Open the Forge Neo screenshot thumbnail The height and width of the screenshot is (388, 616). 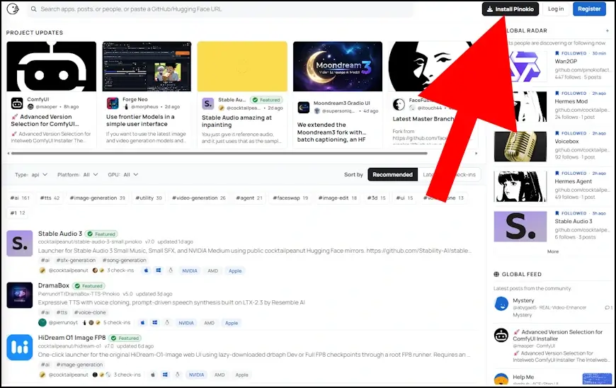pyautogui.click(x=147, y=67)
